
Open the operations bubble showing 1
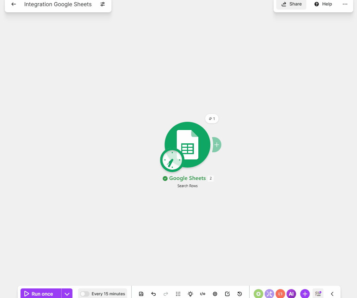click(212, 119)
